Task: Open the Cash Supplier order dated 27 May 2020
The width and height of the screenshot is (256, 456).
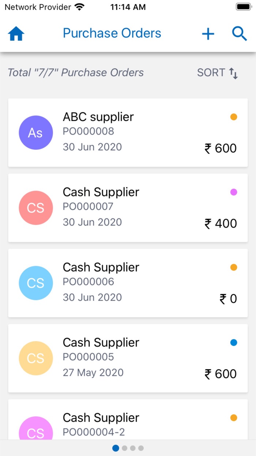Action: (128, 358)
